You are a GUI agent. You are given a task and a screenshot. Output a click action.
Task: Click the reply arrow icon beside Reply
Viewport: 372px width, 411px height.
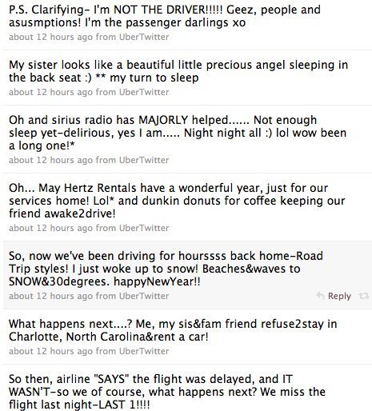click(x=320, y=296)
